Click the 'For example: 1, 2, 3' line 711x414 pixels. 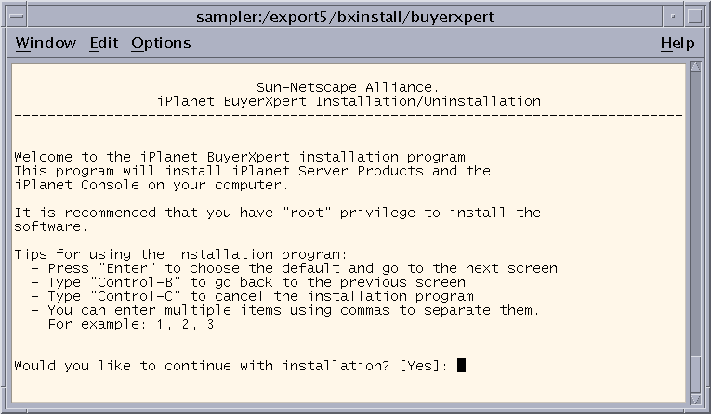(131, 324)
